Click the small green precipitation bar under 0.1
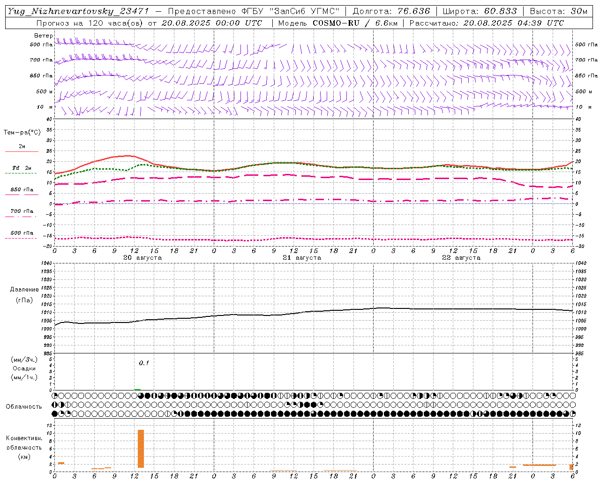The width and height of the screenshot is (600, 480). coord(137,389)
